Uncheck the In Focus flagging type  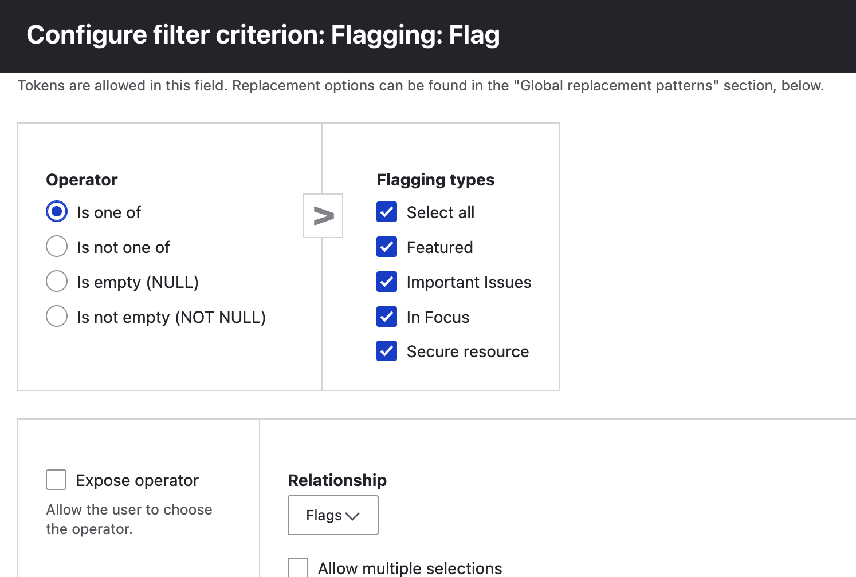(387, 317)
